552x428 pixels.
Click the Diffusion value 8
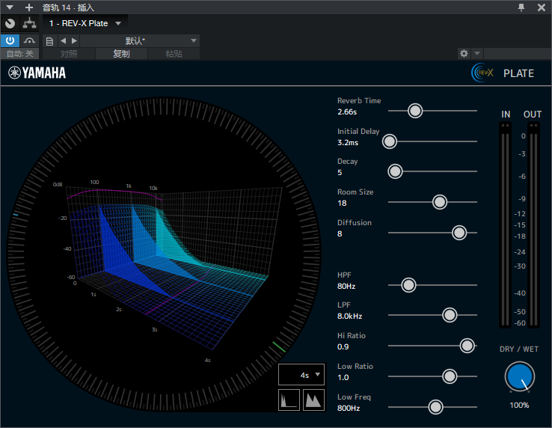(x=340, y=234)
